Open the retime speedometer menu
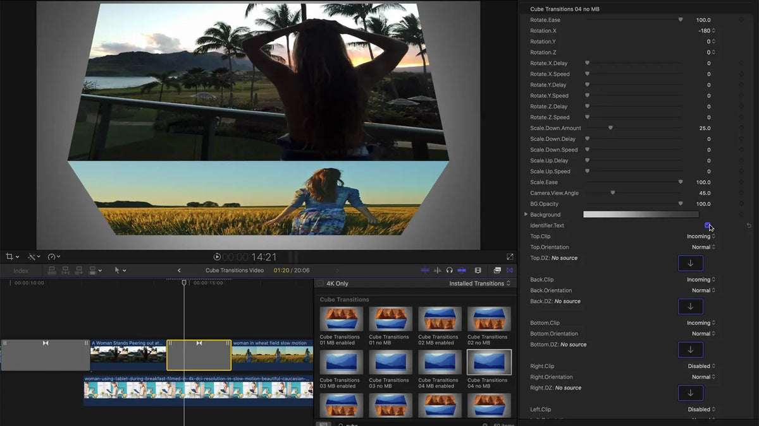759x426 pixels. click(x=53, y=257)
